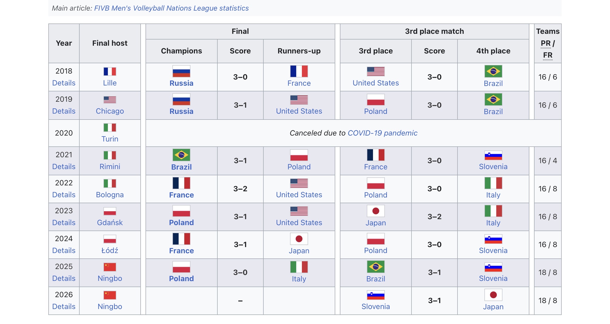Open the COVID-19 pandemic link

(x=383, y=133)
